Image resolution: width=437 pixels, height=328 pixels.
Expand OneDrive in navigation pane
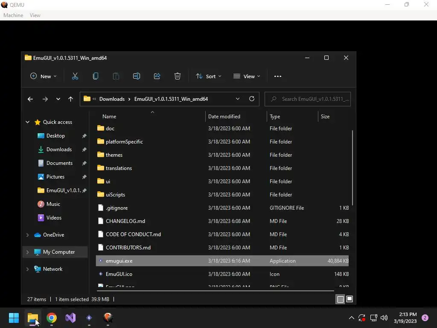tap(28, 235)
